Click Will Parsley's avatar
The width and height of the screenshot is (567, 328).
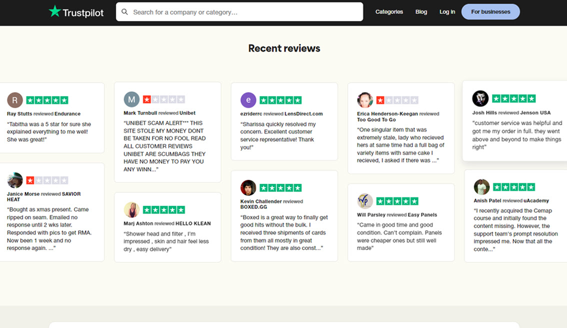[x=365, y=201]
